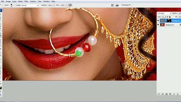Open the Edit menu
The height and width of the screenshot is (102, 181).
click(3, 1)
